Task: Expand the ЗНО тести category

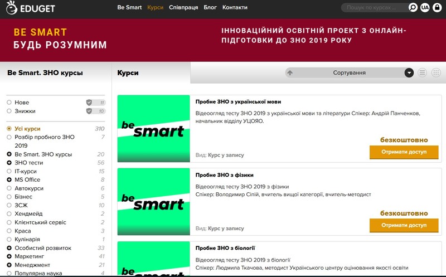Action: pos(9,163)
